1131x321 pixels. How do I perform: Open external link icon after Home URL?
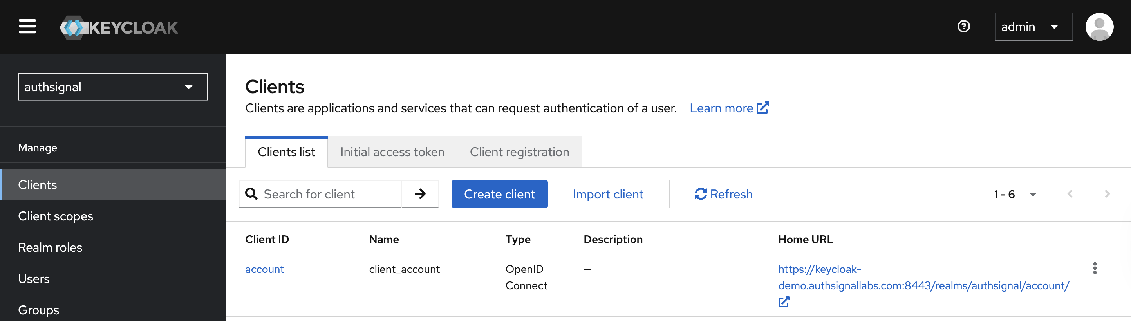coord(784,302)
